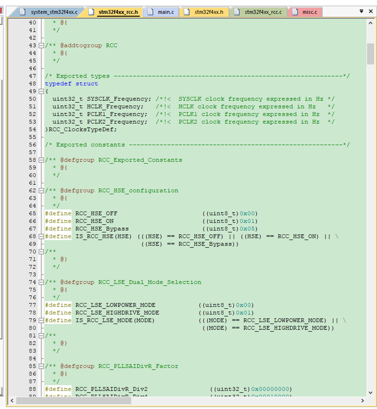Switch to the stm32f4xx.h tab
377x409 pixels.
(204, 12)
